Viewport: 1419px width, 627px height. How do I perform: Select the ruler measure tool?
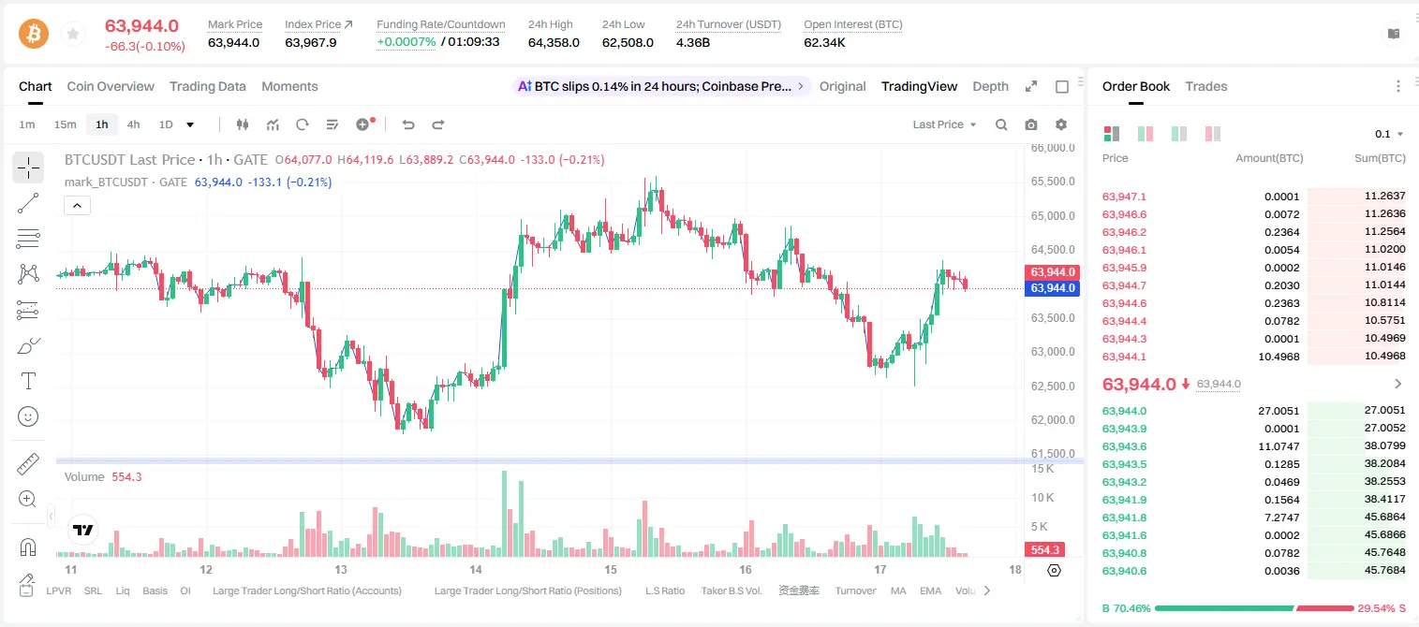28,464
